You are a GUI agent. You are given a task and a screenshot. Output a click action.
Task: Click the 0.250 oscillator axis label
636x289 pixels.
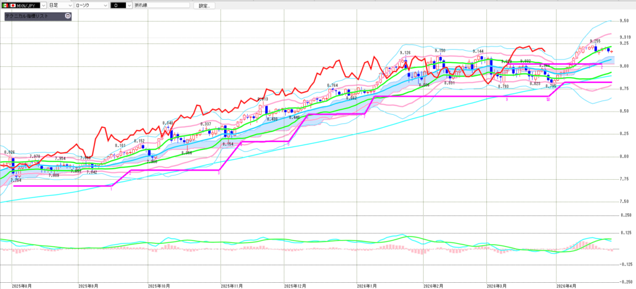(x=625, y=215)
